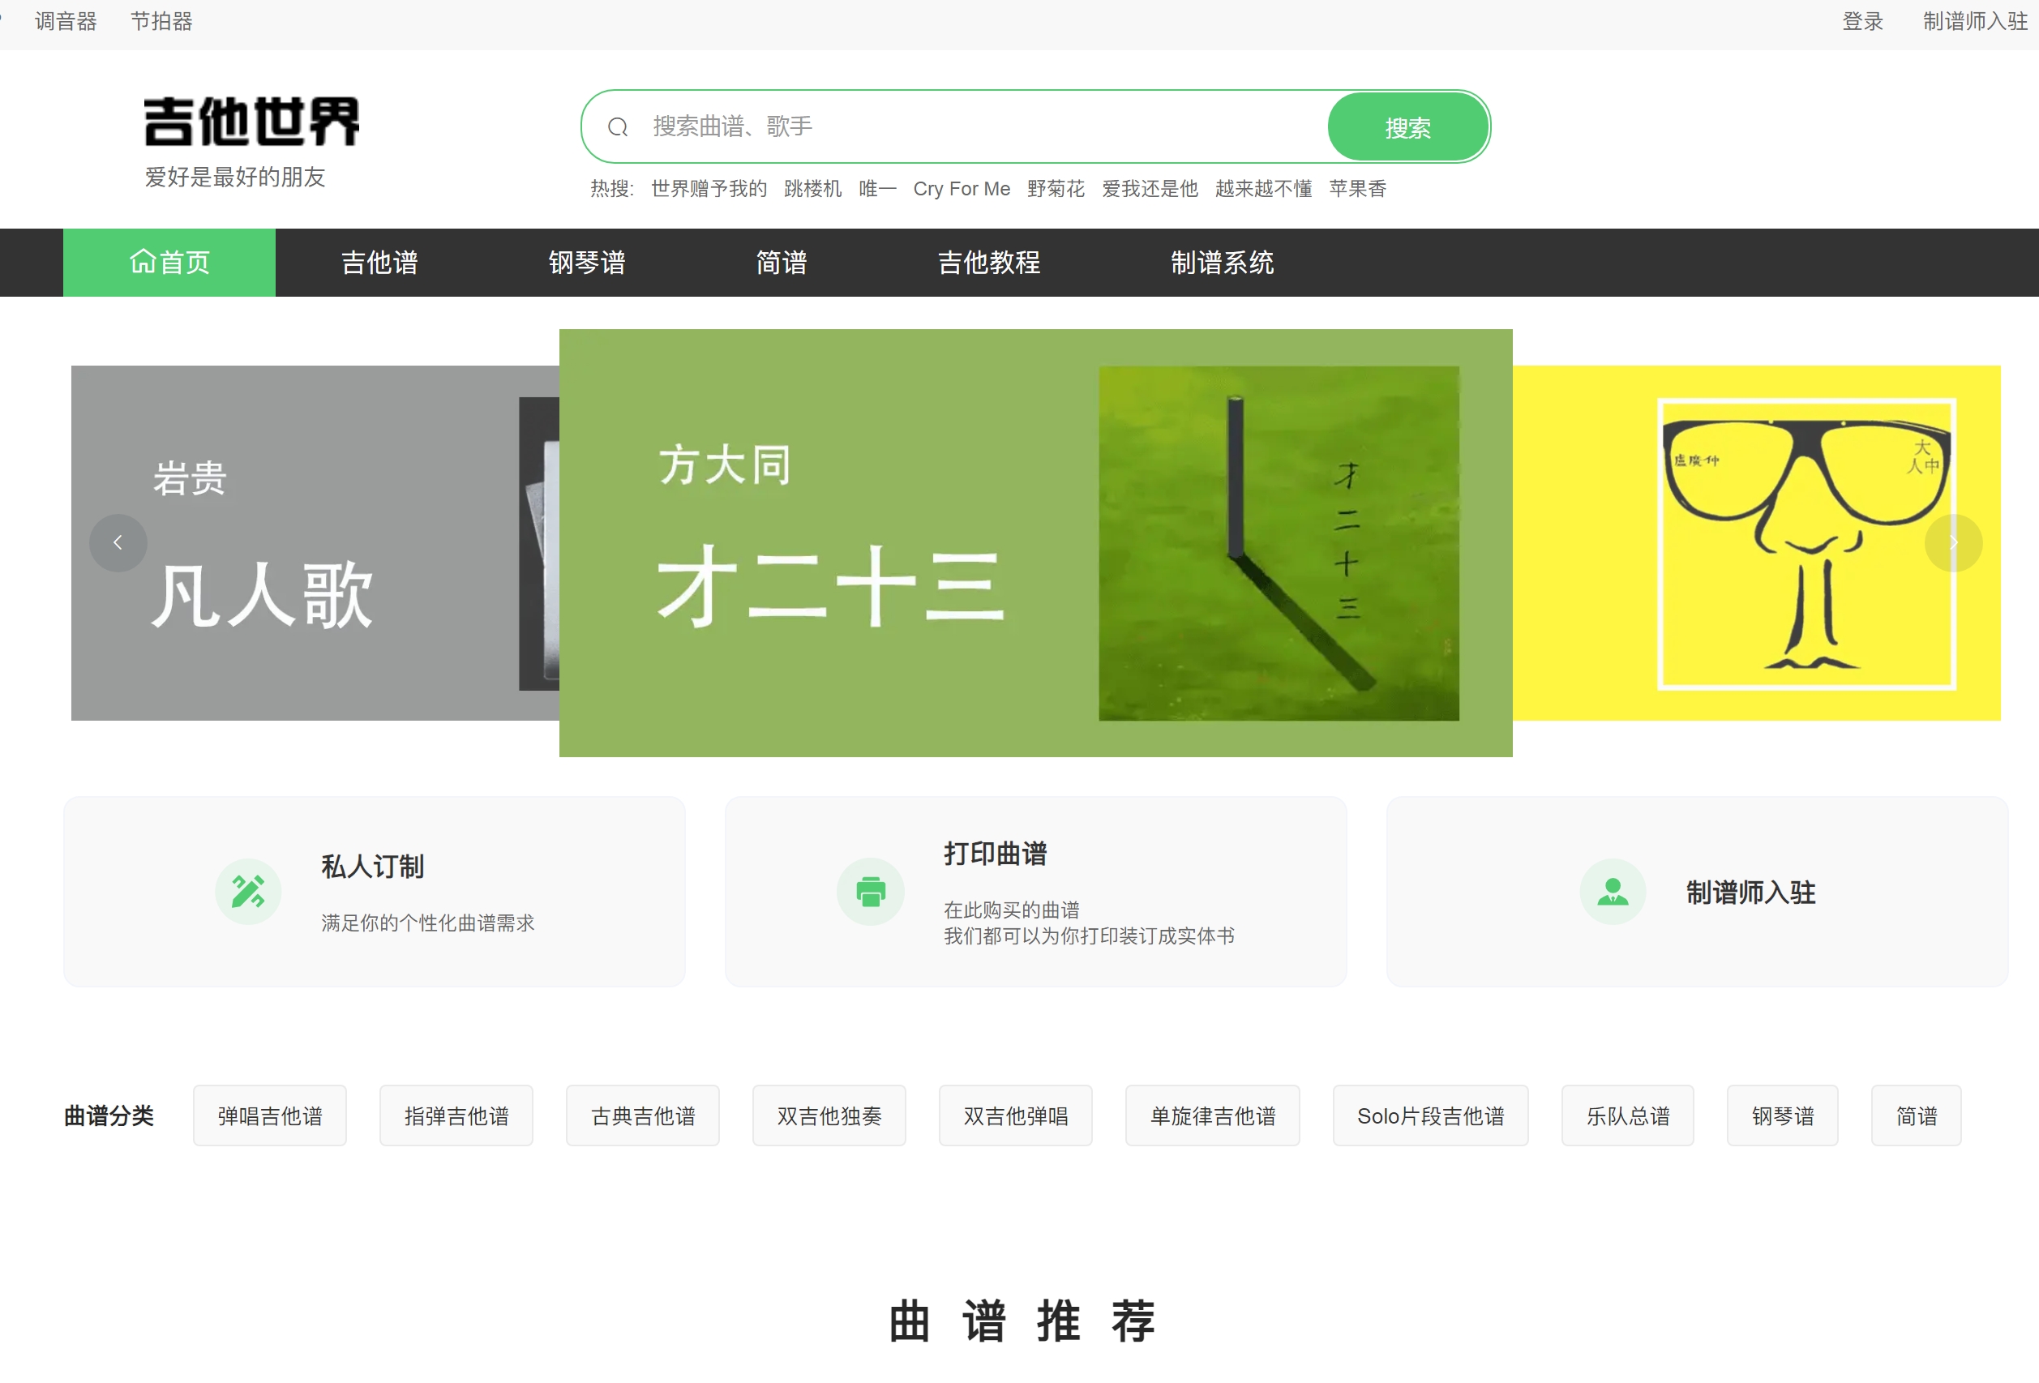Open the 节拍器 metronome page

161,21
